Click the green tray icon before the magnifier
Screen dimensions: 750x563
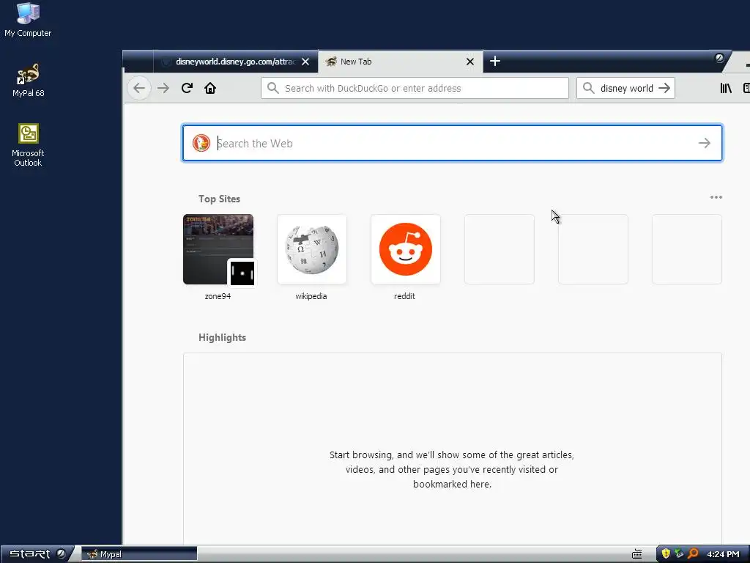point(679,554)
